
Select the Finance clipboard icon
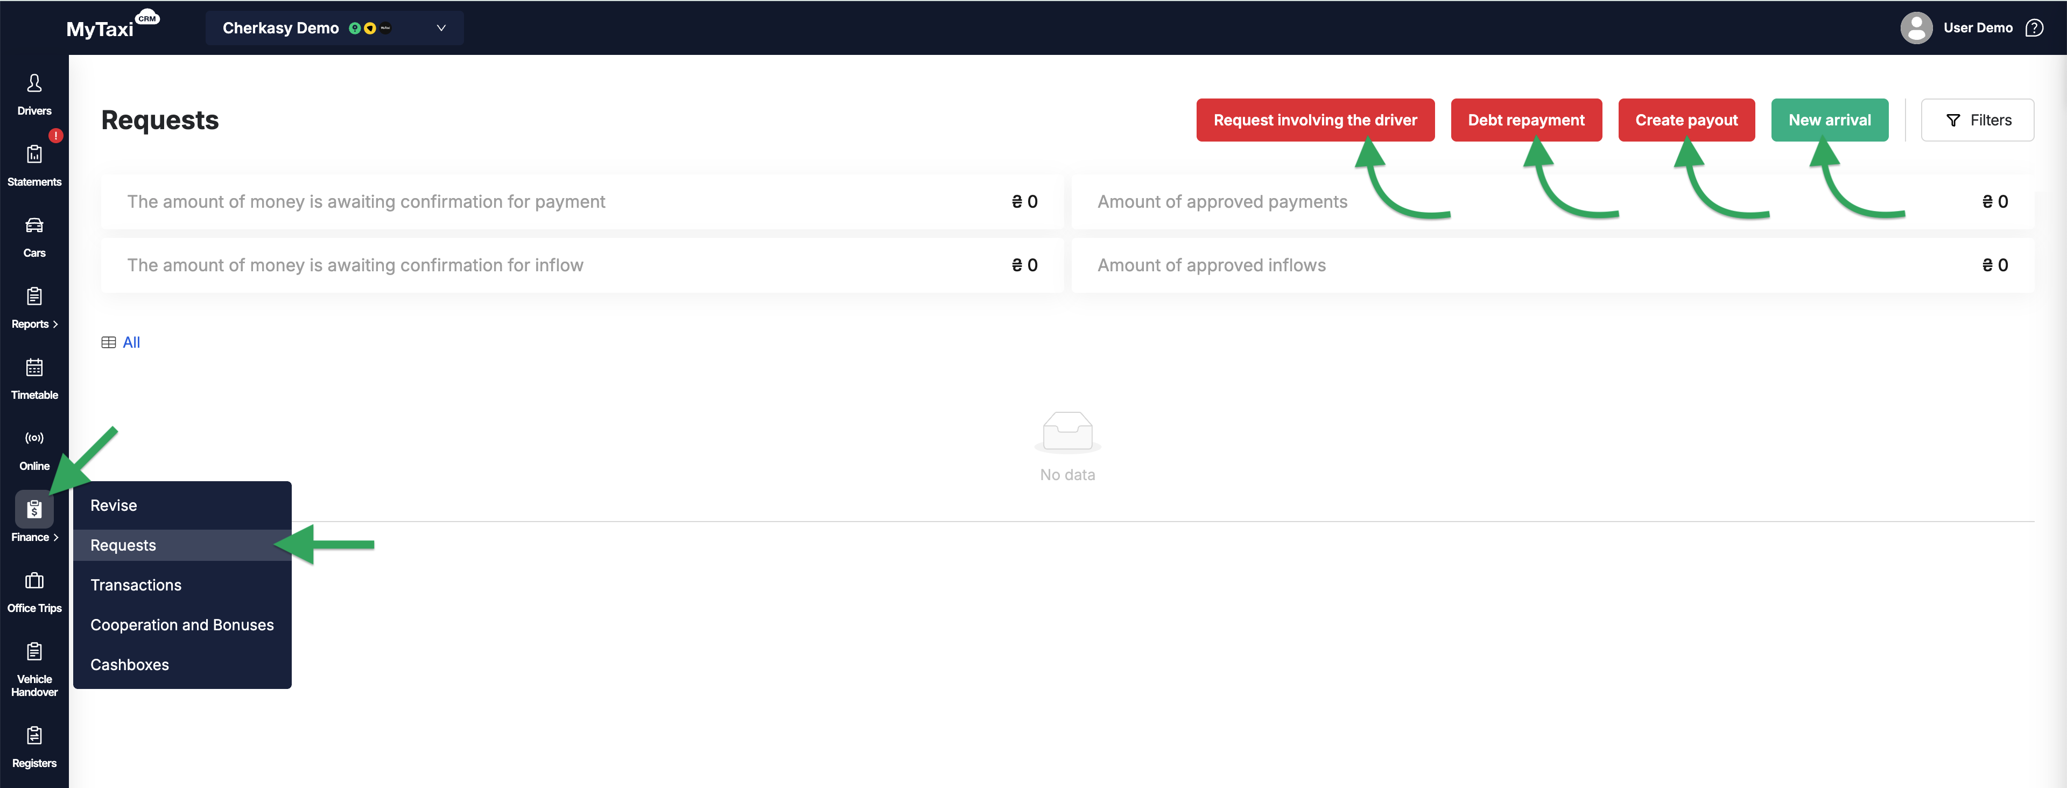[34, 509]
